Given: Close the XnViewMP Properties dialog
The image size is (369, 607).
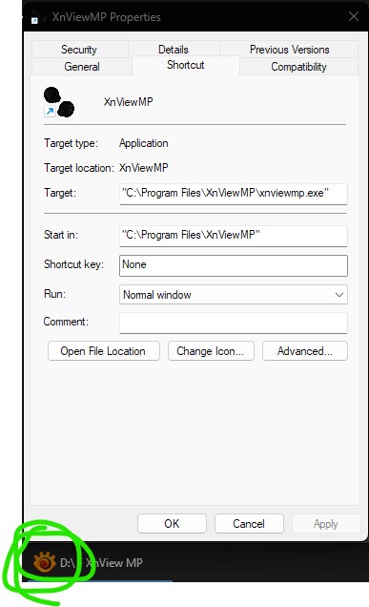Looking at the screenshot, I should [354, 16].
